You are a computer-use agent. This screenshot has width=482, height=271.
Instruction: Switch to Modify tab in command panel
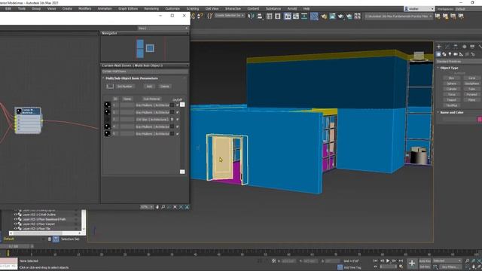tap(447, 47)
